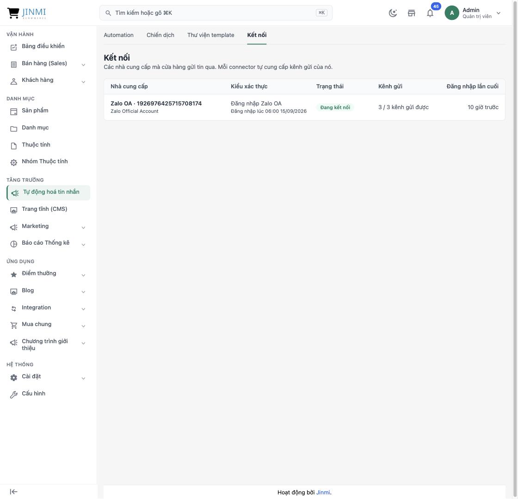Click the Cấu hình wrench icon
The image size is (518, 499).
click(x=13, y=394)
